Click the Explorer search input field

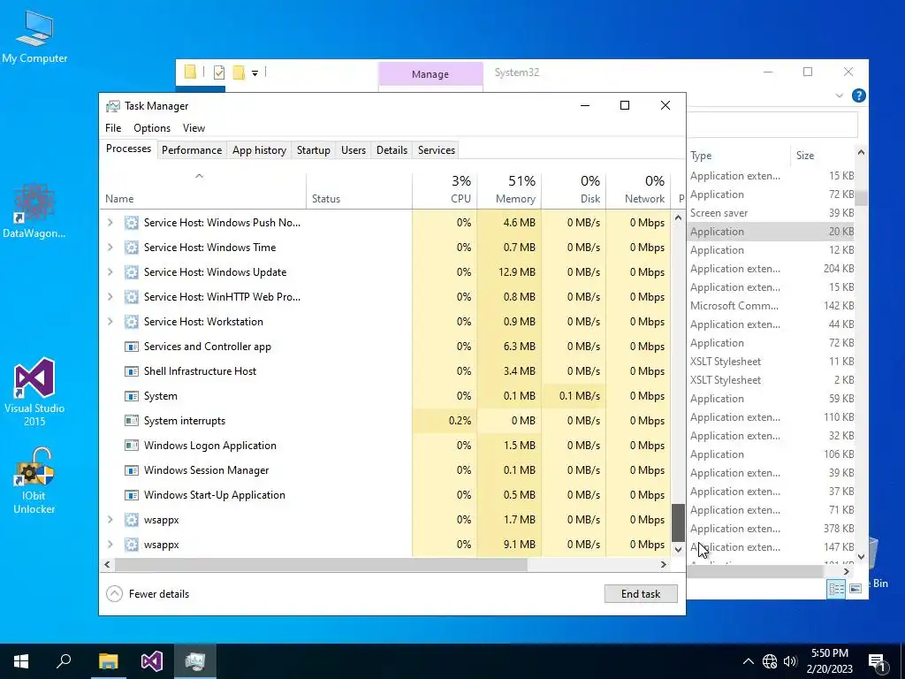point(772,125)
